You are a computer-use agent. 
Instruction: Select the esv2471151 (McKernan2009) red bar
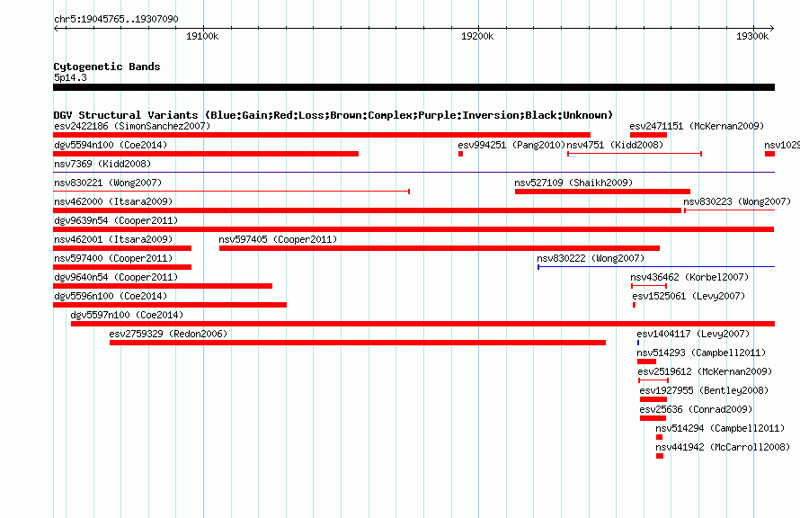click(648, 135)
